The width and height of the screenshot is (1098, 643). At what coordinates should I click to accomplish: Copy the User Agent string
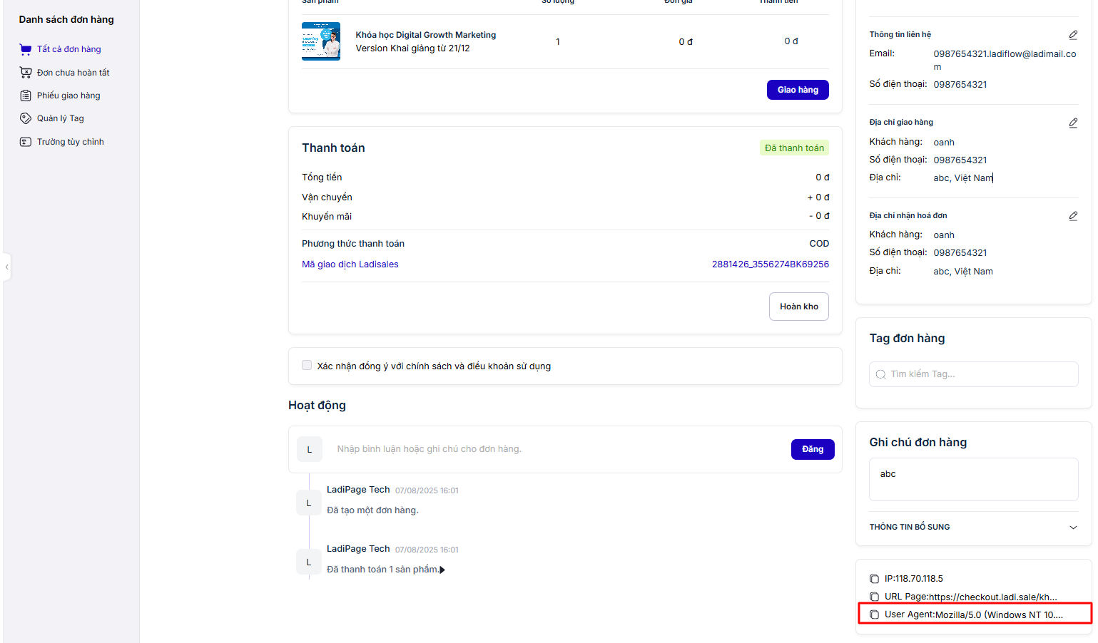point(874,614)
